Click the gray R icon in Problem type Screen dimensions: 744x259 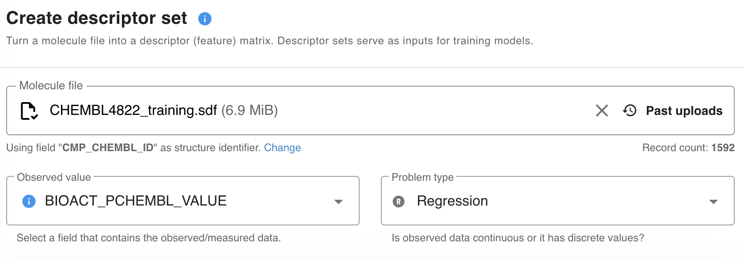[x=399, y=202]
